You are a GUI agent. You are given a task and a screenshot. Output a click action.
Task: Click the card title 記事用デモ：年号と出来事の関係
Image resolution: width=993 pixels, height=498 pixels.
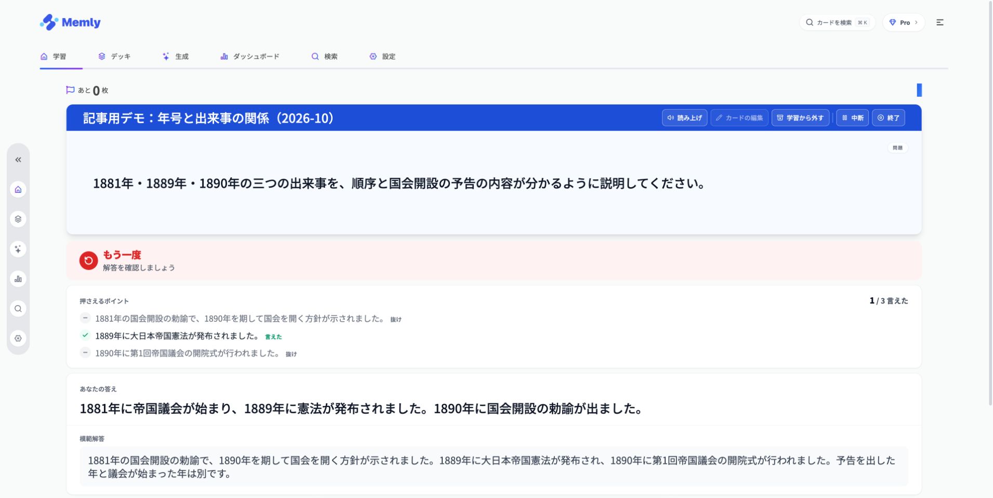tap(208, 118)
